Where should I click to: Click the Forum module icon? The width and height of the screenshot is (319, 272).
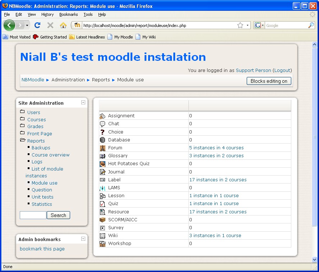[102, 148]
